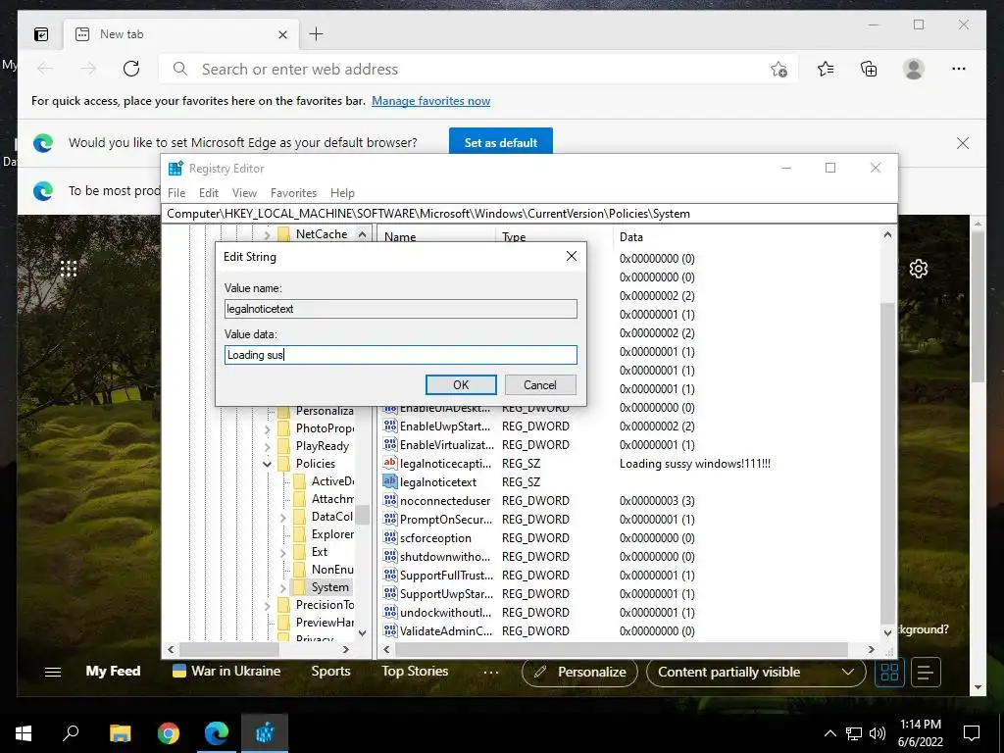Viewport: 1004px width, 753px height.
Task: Expand the Ext tree node
Action: (x=283, y=553)
